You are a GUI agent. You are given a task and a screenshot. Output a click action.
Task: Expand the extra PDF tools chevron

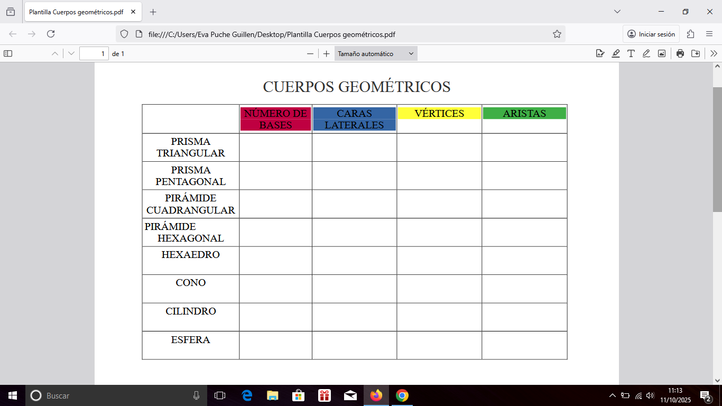713,53
